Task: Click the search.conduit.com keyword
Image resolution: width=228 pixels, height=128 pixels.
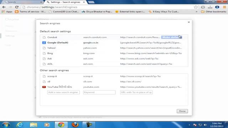Action: coord(95,37)
